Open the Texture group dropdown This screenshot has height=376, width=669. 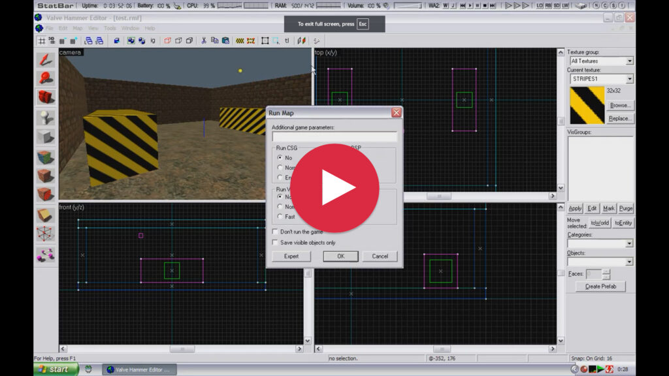click(x=629, y=61)
